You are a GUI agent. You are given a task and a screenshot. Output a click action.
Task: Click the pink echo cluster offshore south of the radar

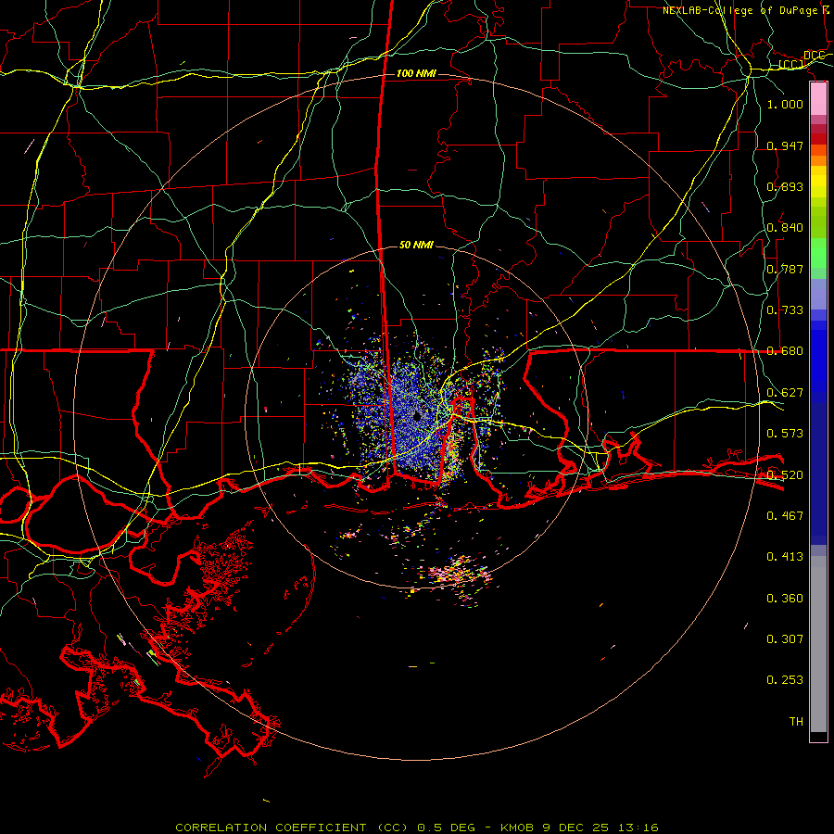456,573
